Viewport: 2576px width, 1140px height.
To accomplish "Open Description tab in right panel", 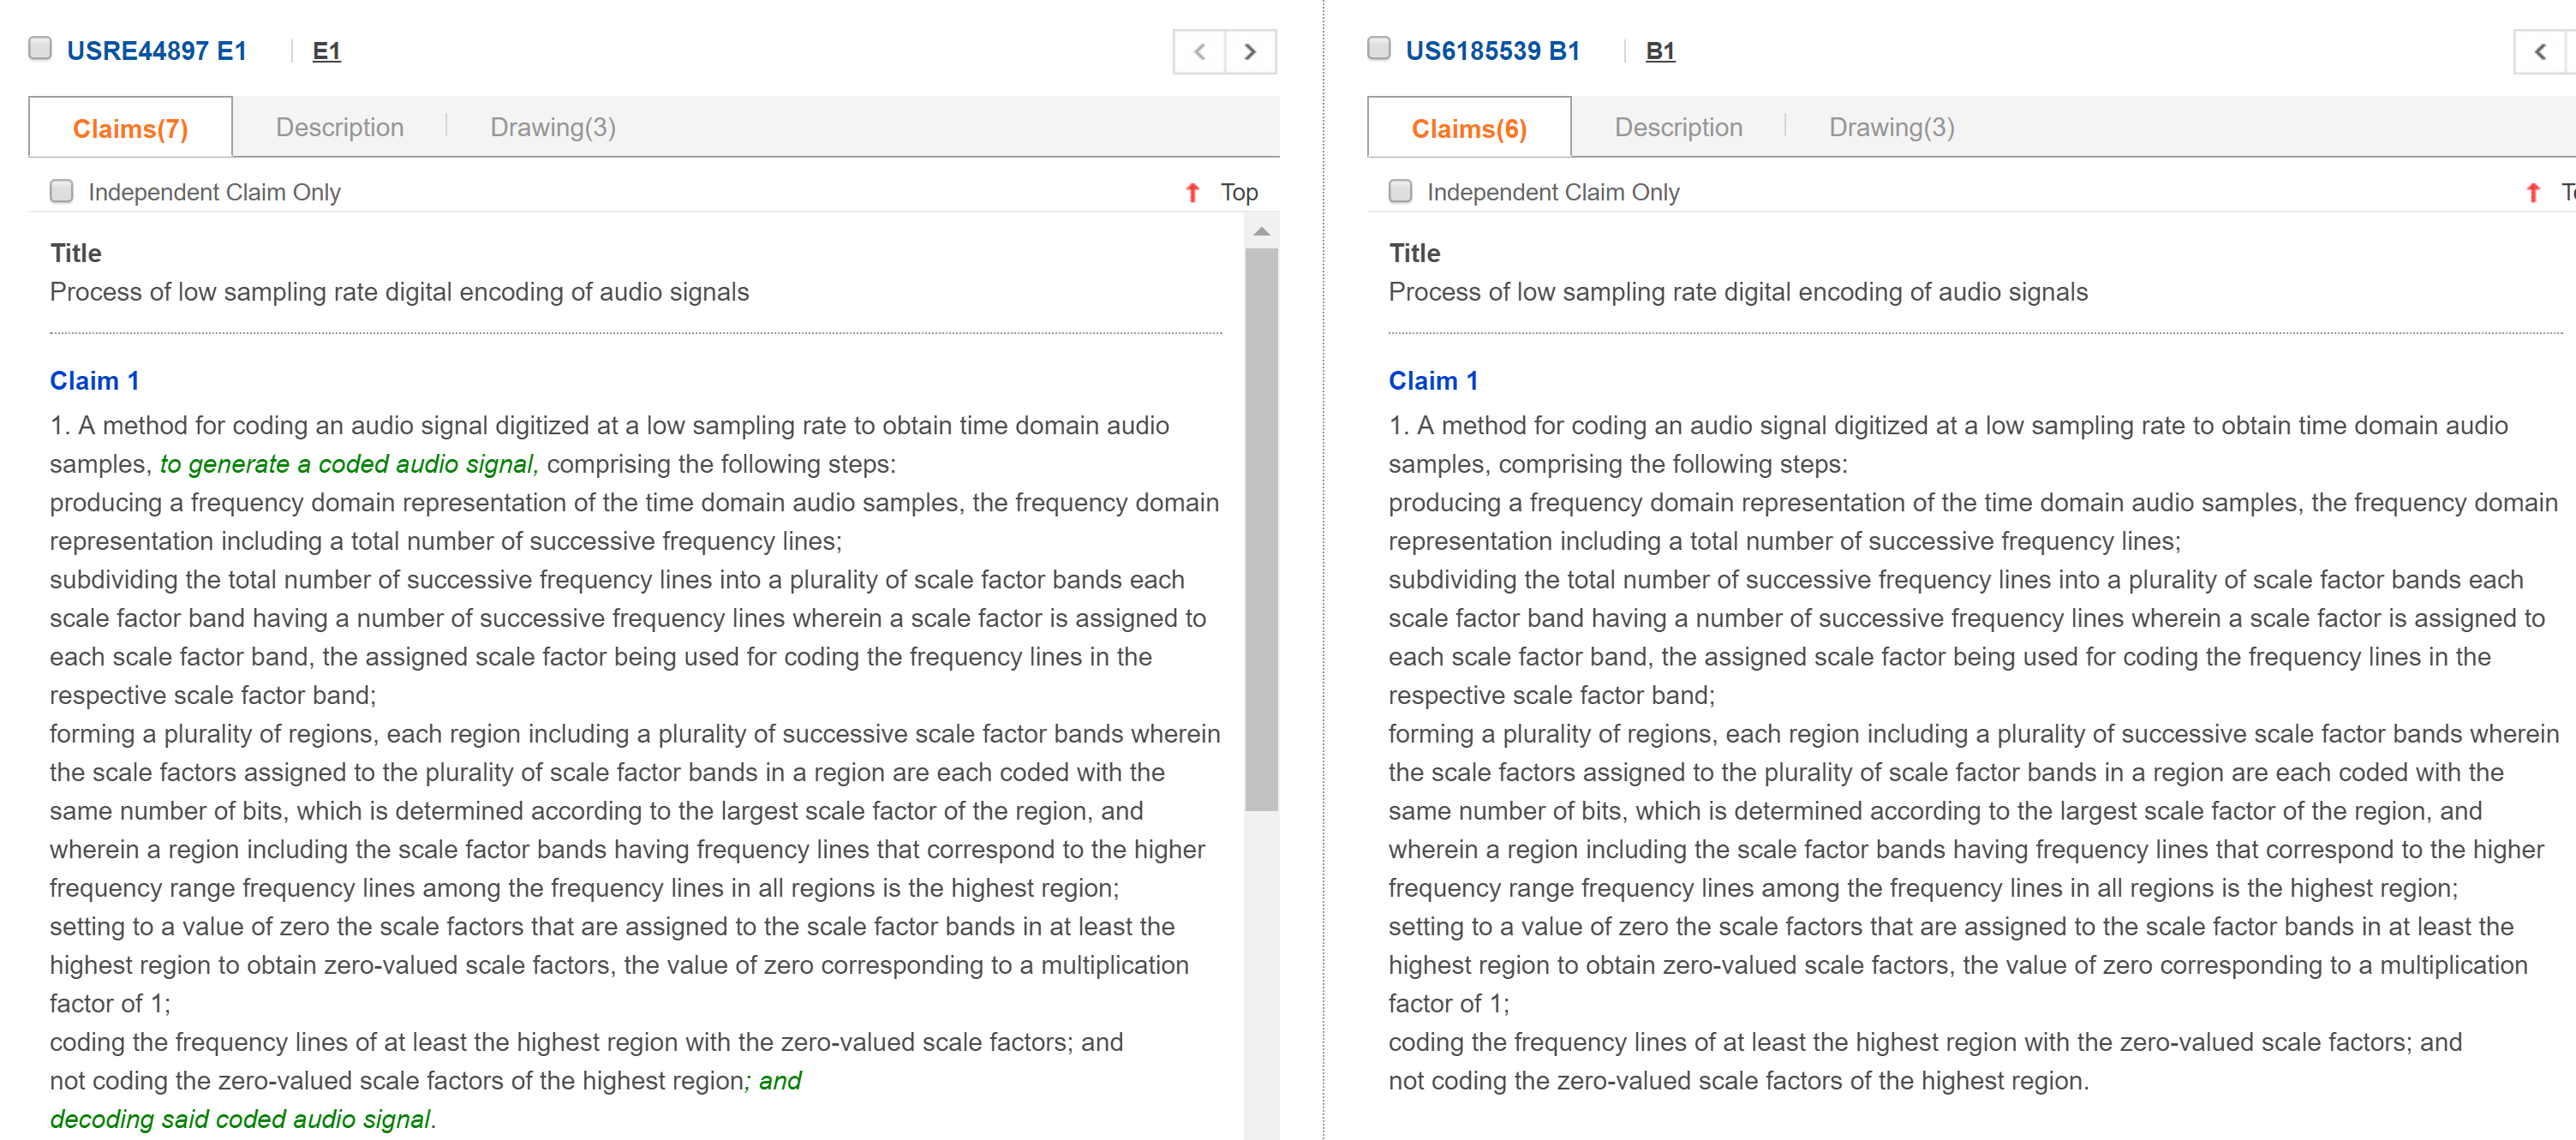I will pyautogui.click(x=1678, y=127).
